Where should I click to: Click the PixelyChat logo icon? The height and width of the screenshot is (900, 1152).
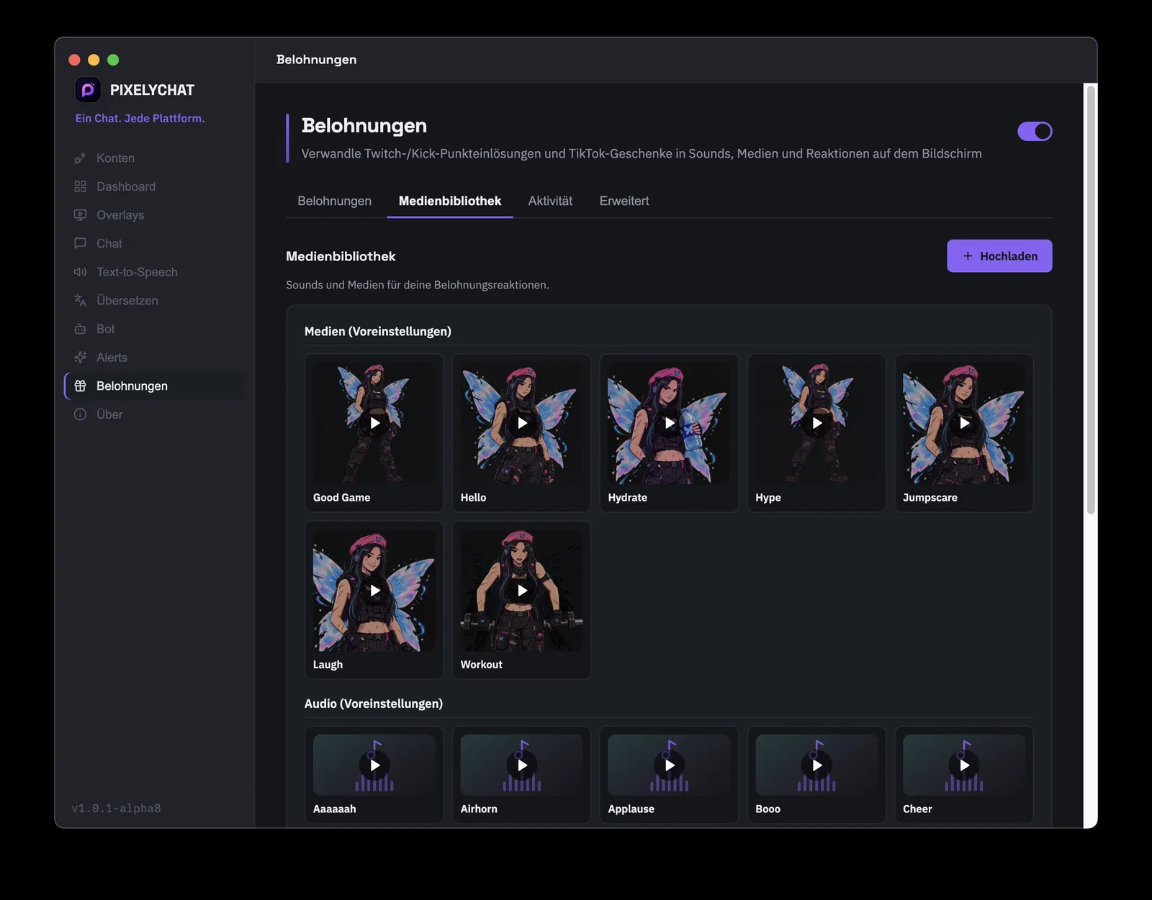pos(88,90)
